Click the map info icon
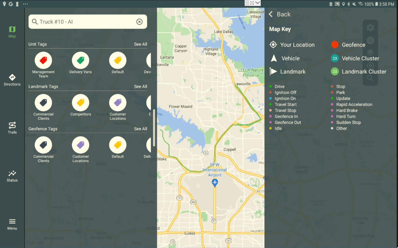 [x=370, y=40]
